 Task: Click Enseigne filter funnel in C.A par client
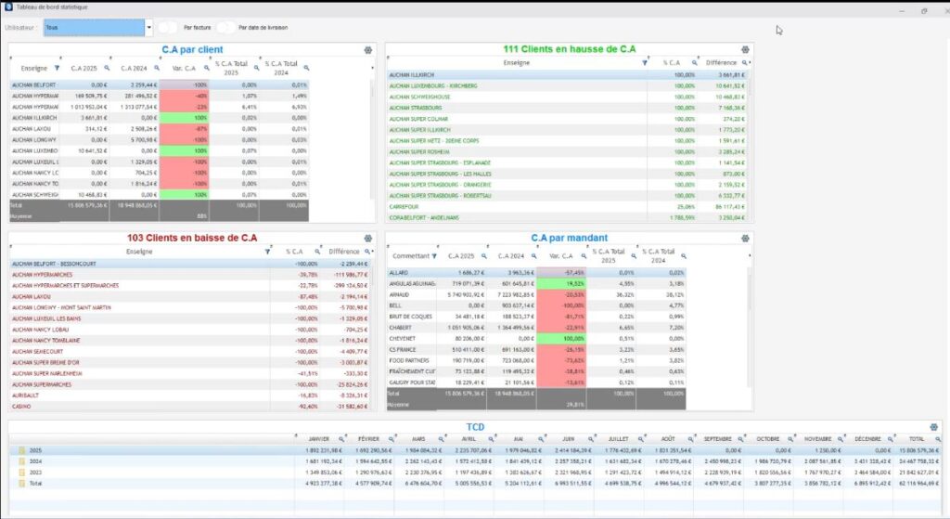57,68
